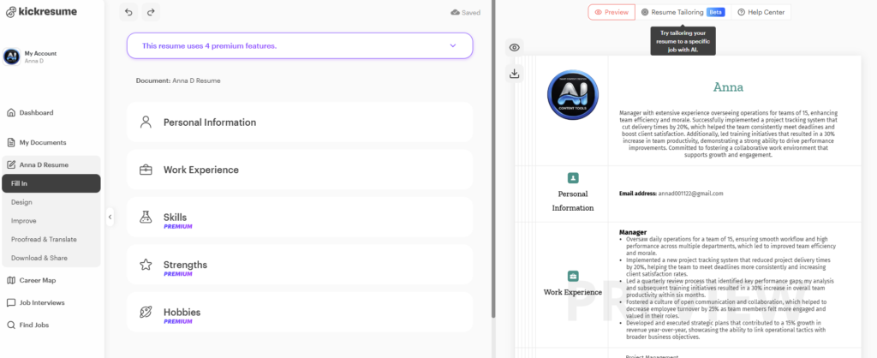Select the Design menu item
This screenshot has height=358, width=877.
(x=22, y=202)
